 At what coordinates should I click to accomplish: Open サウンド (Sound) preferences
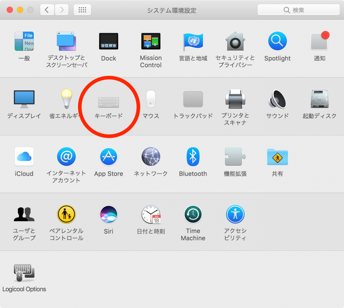(x=277, y=99)
